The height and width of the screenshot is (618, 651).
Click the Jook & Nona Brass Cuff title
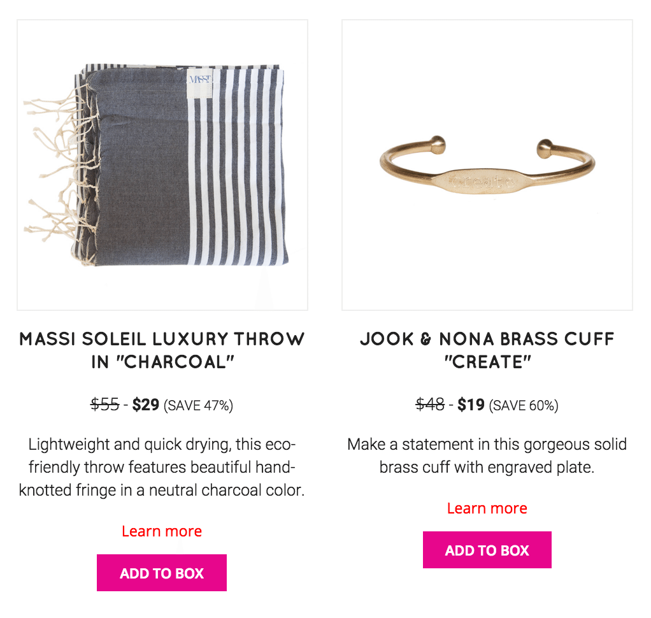click(487, 350)
